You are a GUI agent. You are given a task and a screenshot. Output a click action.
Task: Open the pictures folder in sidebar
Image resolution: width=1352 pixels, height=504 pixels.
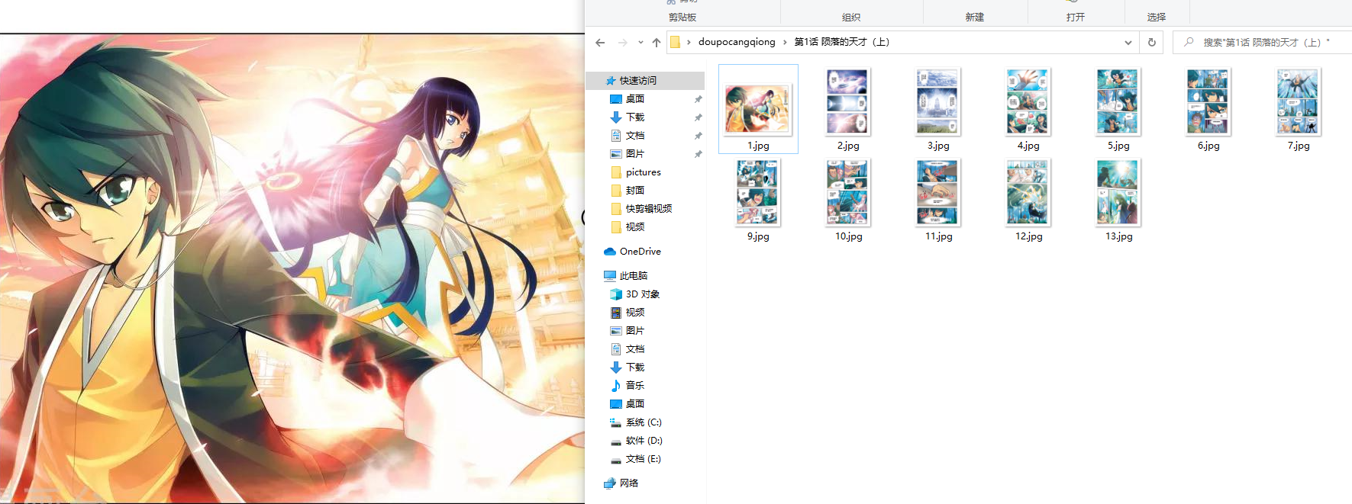(x=643, y=172)
